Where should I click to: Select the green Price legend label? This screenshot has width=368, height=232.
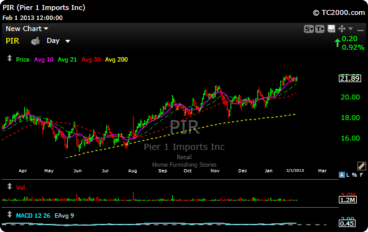(22, 60)
